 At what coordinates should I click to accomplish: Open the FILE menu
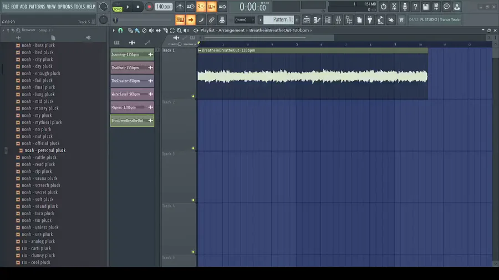pyautogui.click(x=6, y=7)
